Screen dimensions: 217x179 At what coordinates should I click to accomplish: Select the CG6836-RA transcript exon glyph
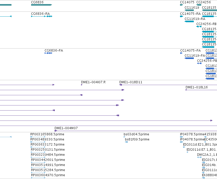pyautogui.click(x=42, y=16)
